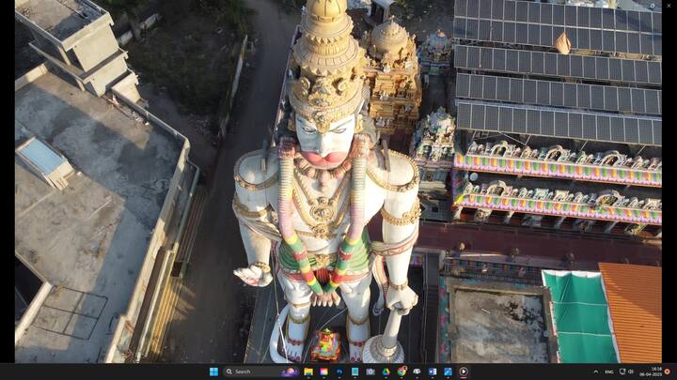Open the ENG language input switcher
The width and height of the screenshot is (677, 380).
click(609, 372)
